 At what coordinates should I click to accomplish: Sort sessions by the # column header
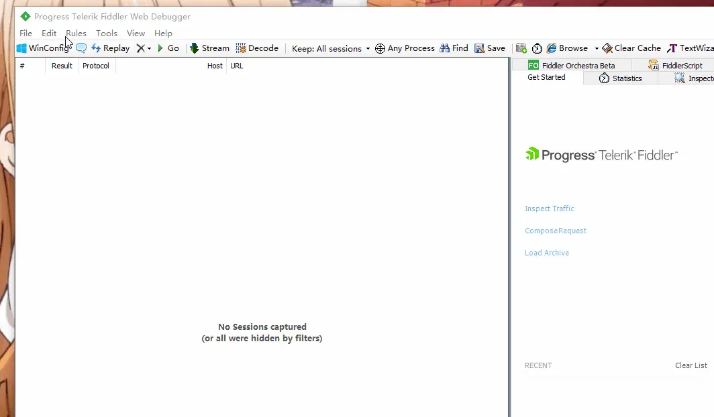click(x=30, y=66)
